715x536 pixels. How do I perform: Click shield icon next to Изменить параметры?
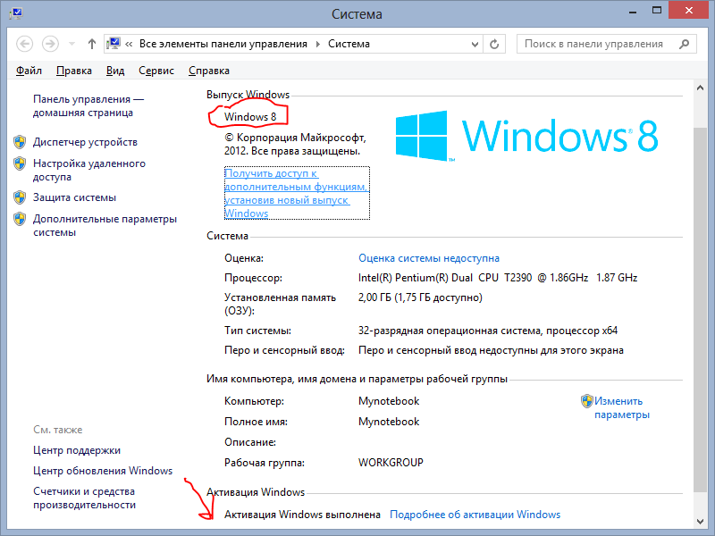pyautogui.click(x=586, y=401)
